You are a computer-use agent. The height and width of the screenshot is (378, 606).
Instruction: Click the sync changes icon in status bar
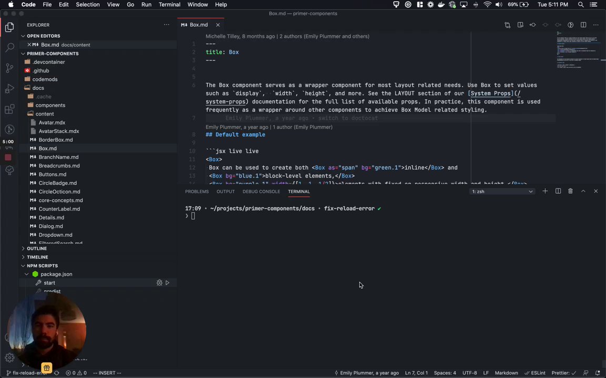[57, 373]
